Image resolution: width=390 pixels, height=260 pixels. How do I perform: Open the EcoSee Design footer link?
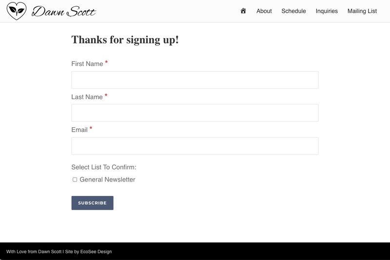(x=96, y=252)
